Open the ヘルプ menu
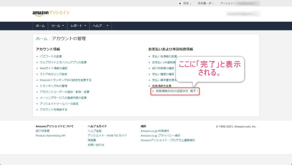 (101, 26)
